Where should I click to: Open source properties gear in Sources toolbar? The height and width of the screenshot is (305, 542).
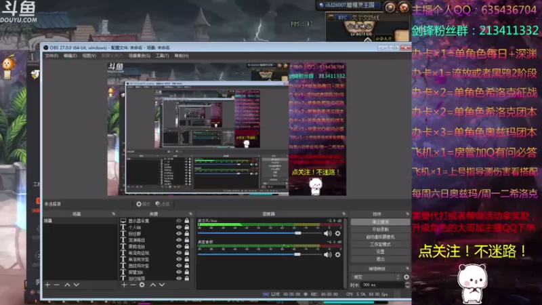142,285
